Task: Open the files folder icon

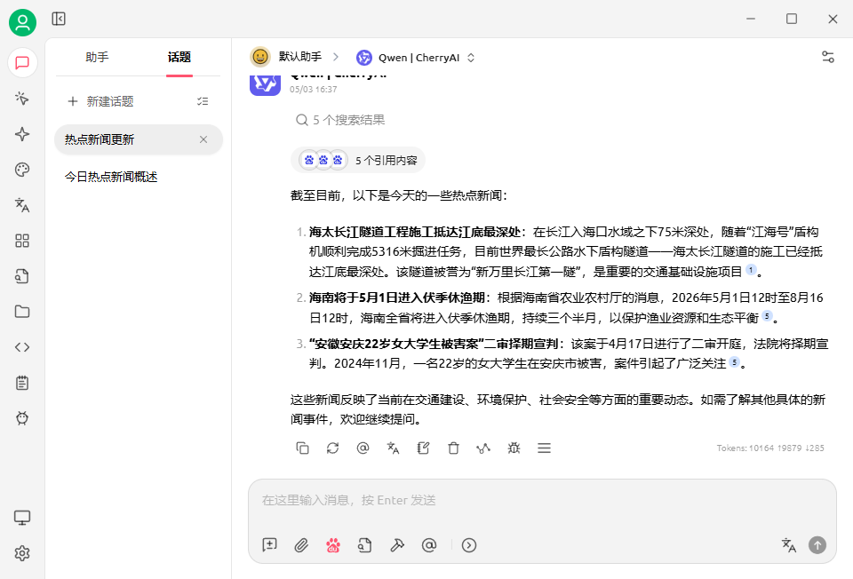Action: tap(22, 312)
